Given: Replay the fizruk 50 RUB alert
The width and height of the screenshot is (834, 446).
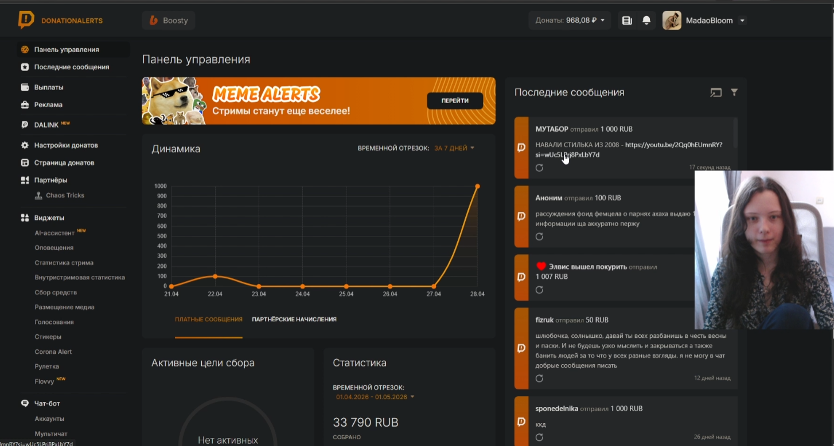Looking at the screenshot, I should (539, 378).
